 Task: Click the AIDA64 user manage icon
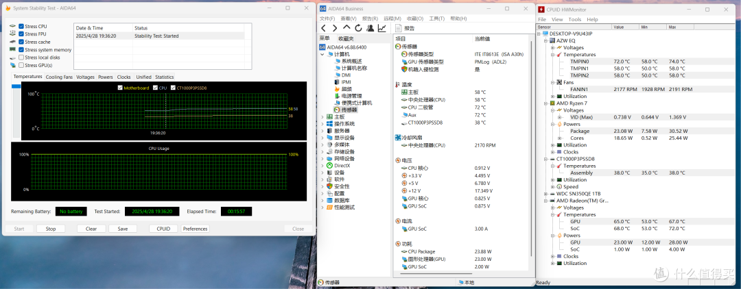[x=370, y=28]
